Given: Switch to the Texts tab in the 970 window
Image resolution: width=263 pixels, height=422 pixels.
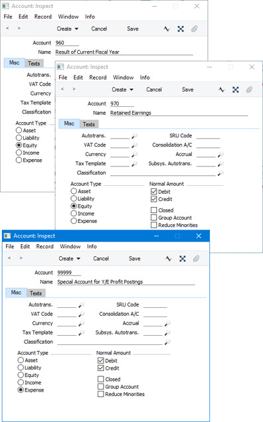Looking at the screenshot, I should click(x=89, y=124).
